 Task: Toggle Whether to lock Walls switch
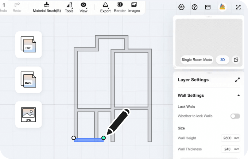(x=235, y=116)
